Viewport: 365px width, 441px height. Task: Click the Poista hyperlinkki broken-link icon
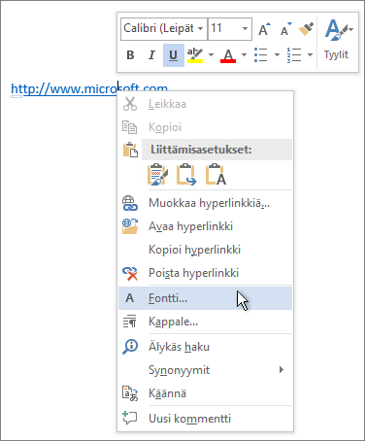click(x=130, y=273)
